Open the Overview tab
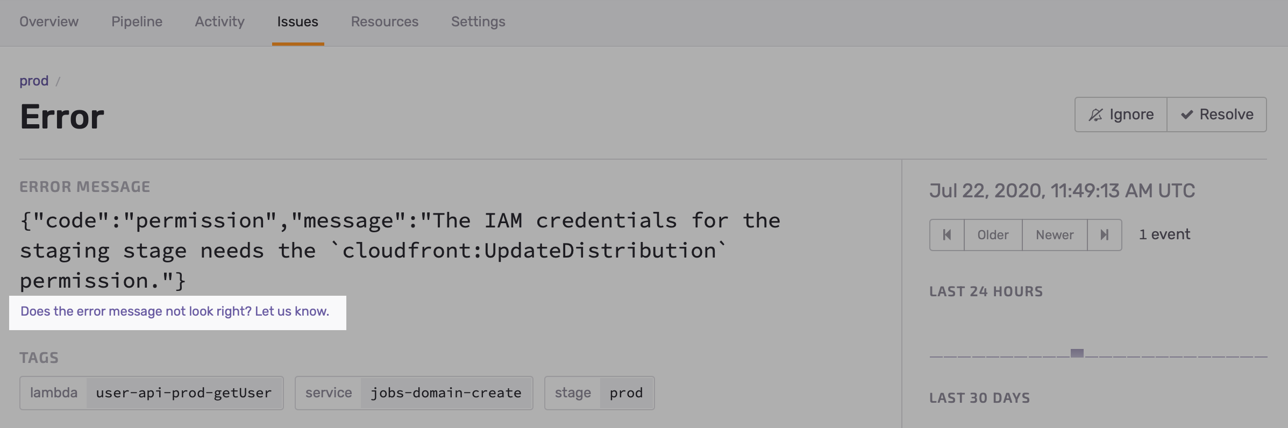The height and width of the screenshot is (428, 1288). [49, 22]
